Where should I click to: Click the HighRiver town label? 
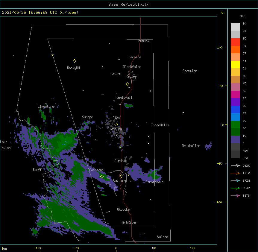(x=129, y=222)
